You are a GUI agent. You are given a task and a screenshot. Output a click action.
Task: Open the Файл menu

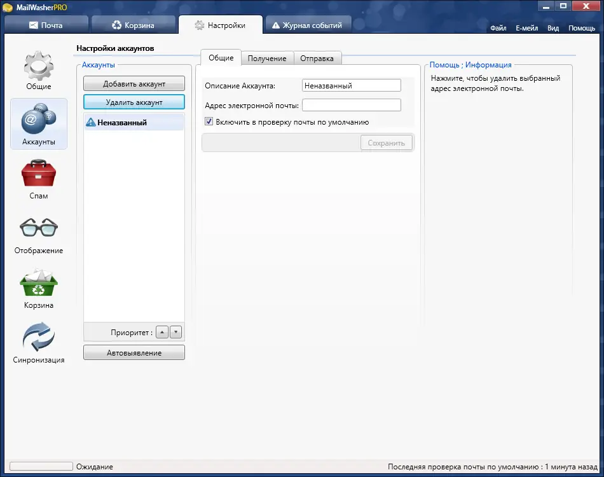pyautogui.click(x=498, y=28)
